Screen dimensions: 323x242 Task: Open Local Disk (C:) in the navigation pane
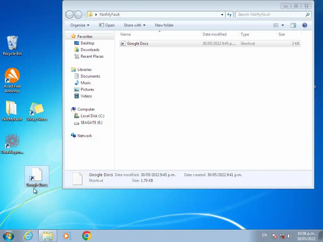(x=92, y=116)
